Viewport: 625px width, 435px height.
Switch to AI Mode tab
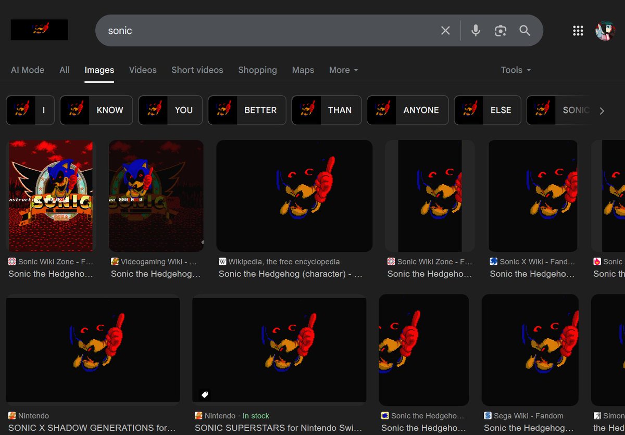28,70
